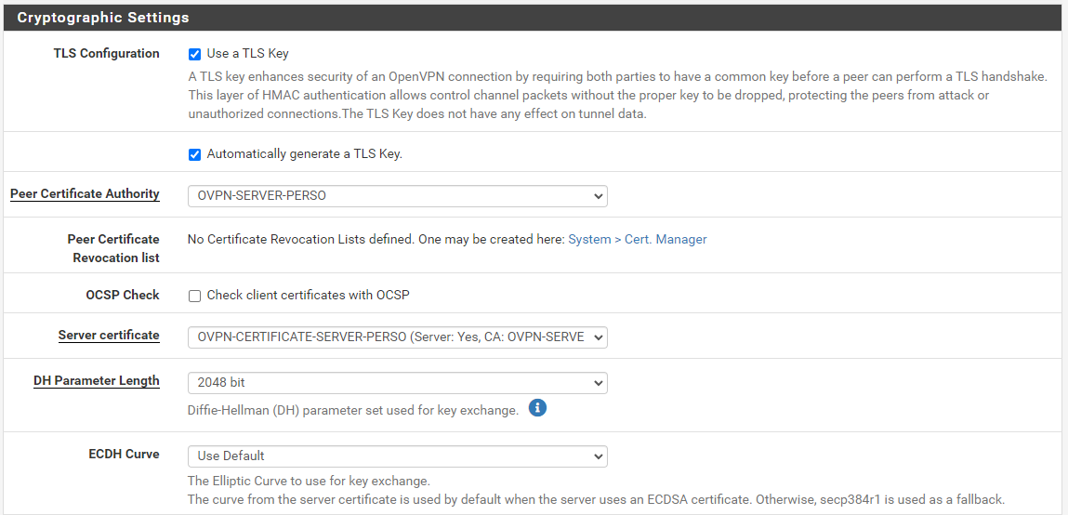1068x515 pixels.
Task: Click the Diffie-Hellman parameter set description text
Action: pyautogui.click(x=353, y=410)
